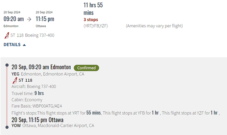Click the "20 Sep, 11:15 pm Ottawa" heading
The height and width of the screenshot is (135, 227).
(38, 120)
